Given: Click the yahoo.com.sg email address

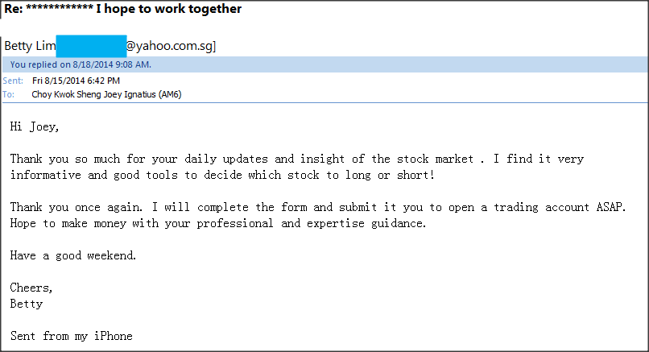Looking at the screenshot, I should point(171,46).
